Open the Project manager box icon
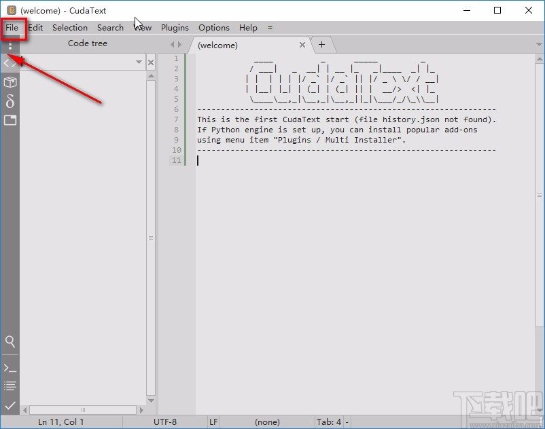The width and height of the screenshot is (545, 429). pyautogui.click(x=10, y=82)
